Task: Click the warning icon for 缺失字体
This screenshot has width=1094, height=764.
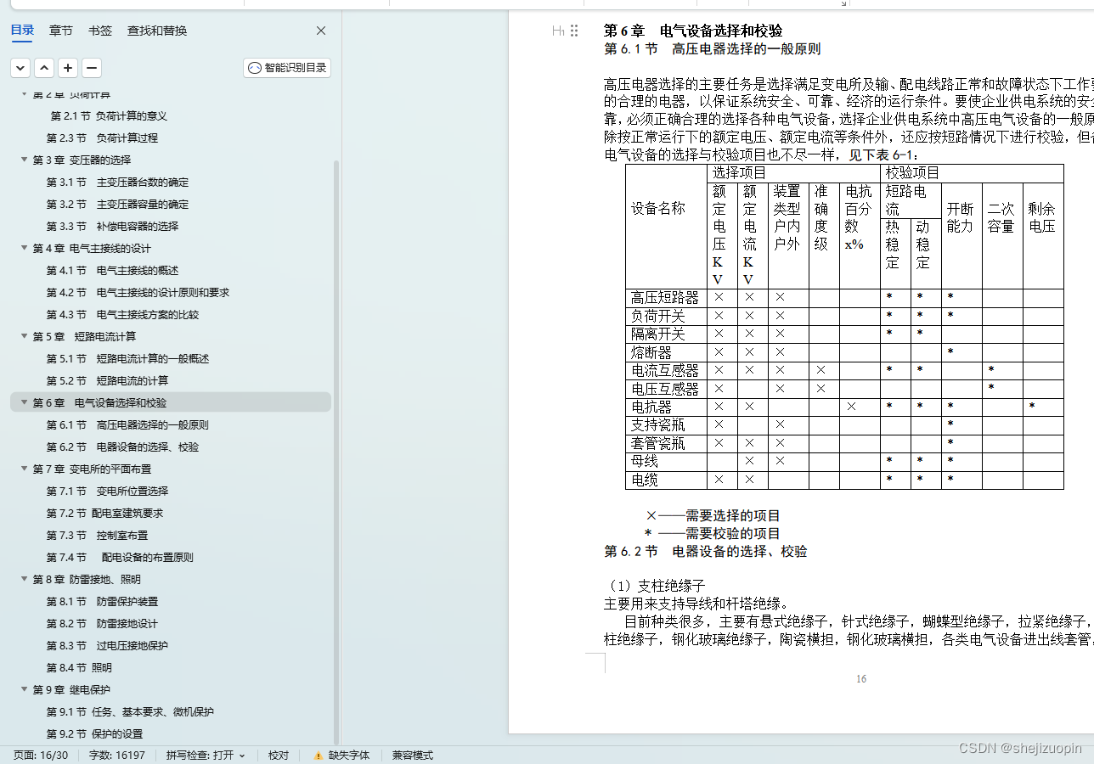Action: tap(319, 755)
